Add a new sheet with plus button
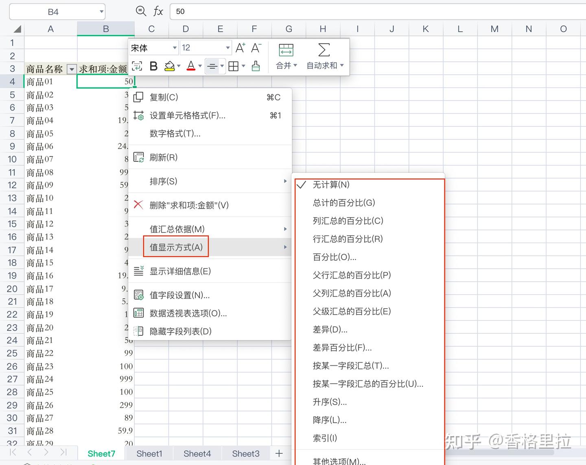Image resolution: width=586 pixels, height=465 pixels. point(279,453)
